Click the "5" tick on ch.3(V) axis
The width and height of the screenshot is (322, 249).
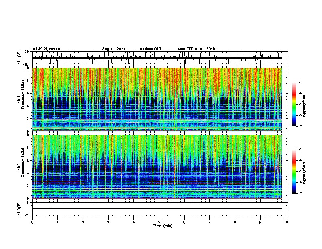[x=28, y=203]
